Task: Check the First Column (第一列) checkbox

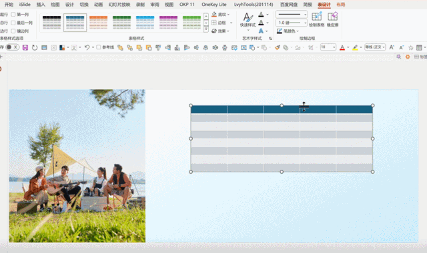Action: tap(13, 15)
